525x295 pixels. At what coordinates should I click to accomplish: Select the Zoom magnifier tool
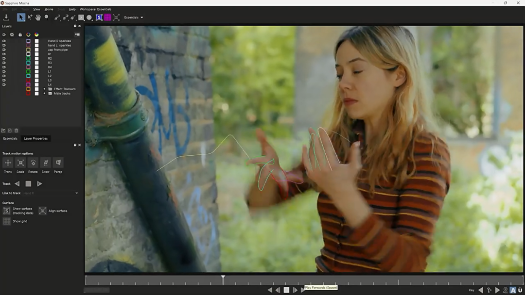pos(47,17)
